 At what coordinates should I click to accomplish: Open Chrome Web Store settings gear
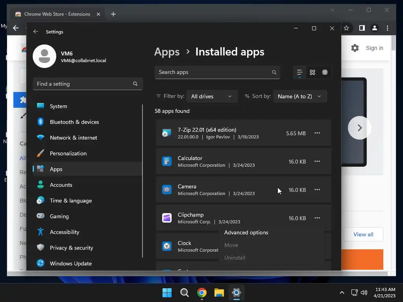[x=355, y=48]
